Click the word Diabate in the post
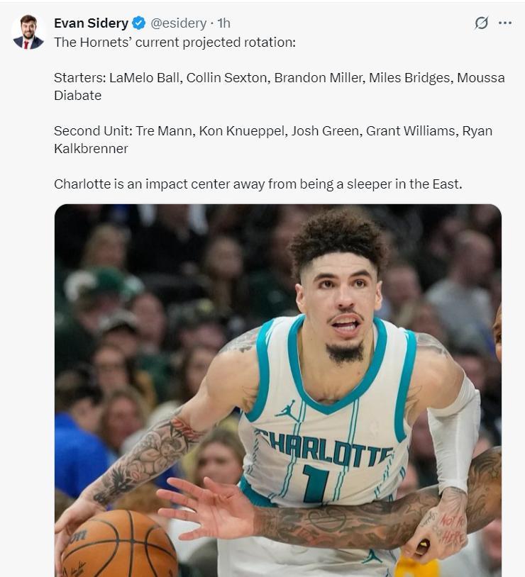The image size is (525, 577). (78, 95)
